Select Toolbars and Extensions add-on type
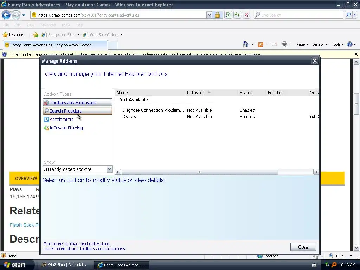360x270 pixels. pyautogui.click(x=78, y=102)
